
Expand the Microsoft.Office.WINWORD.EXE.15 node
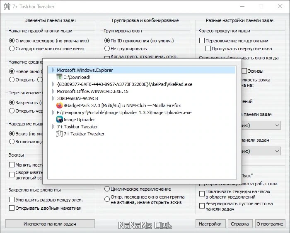pyautogui.click(x=53, y=91)
